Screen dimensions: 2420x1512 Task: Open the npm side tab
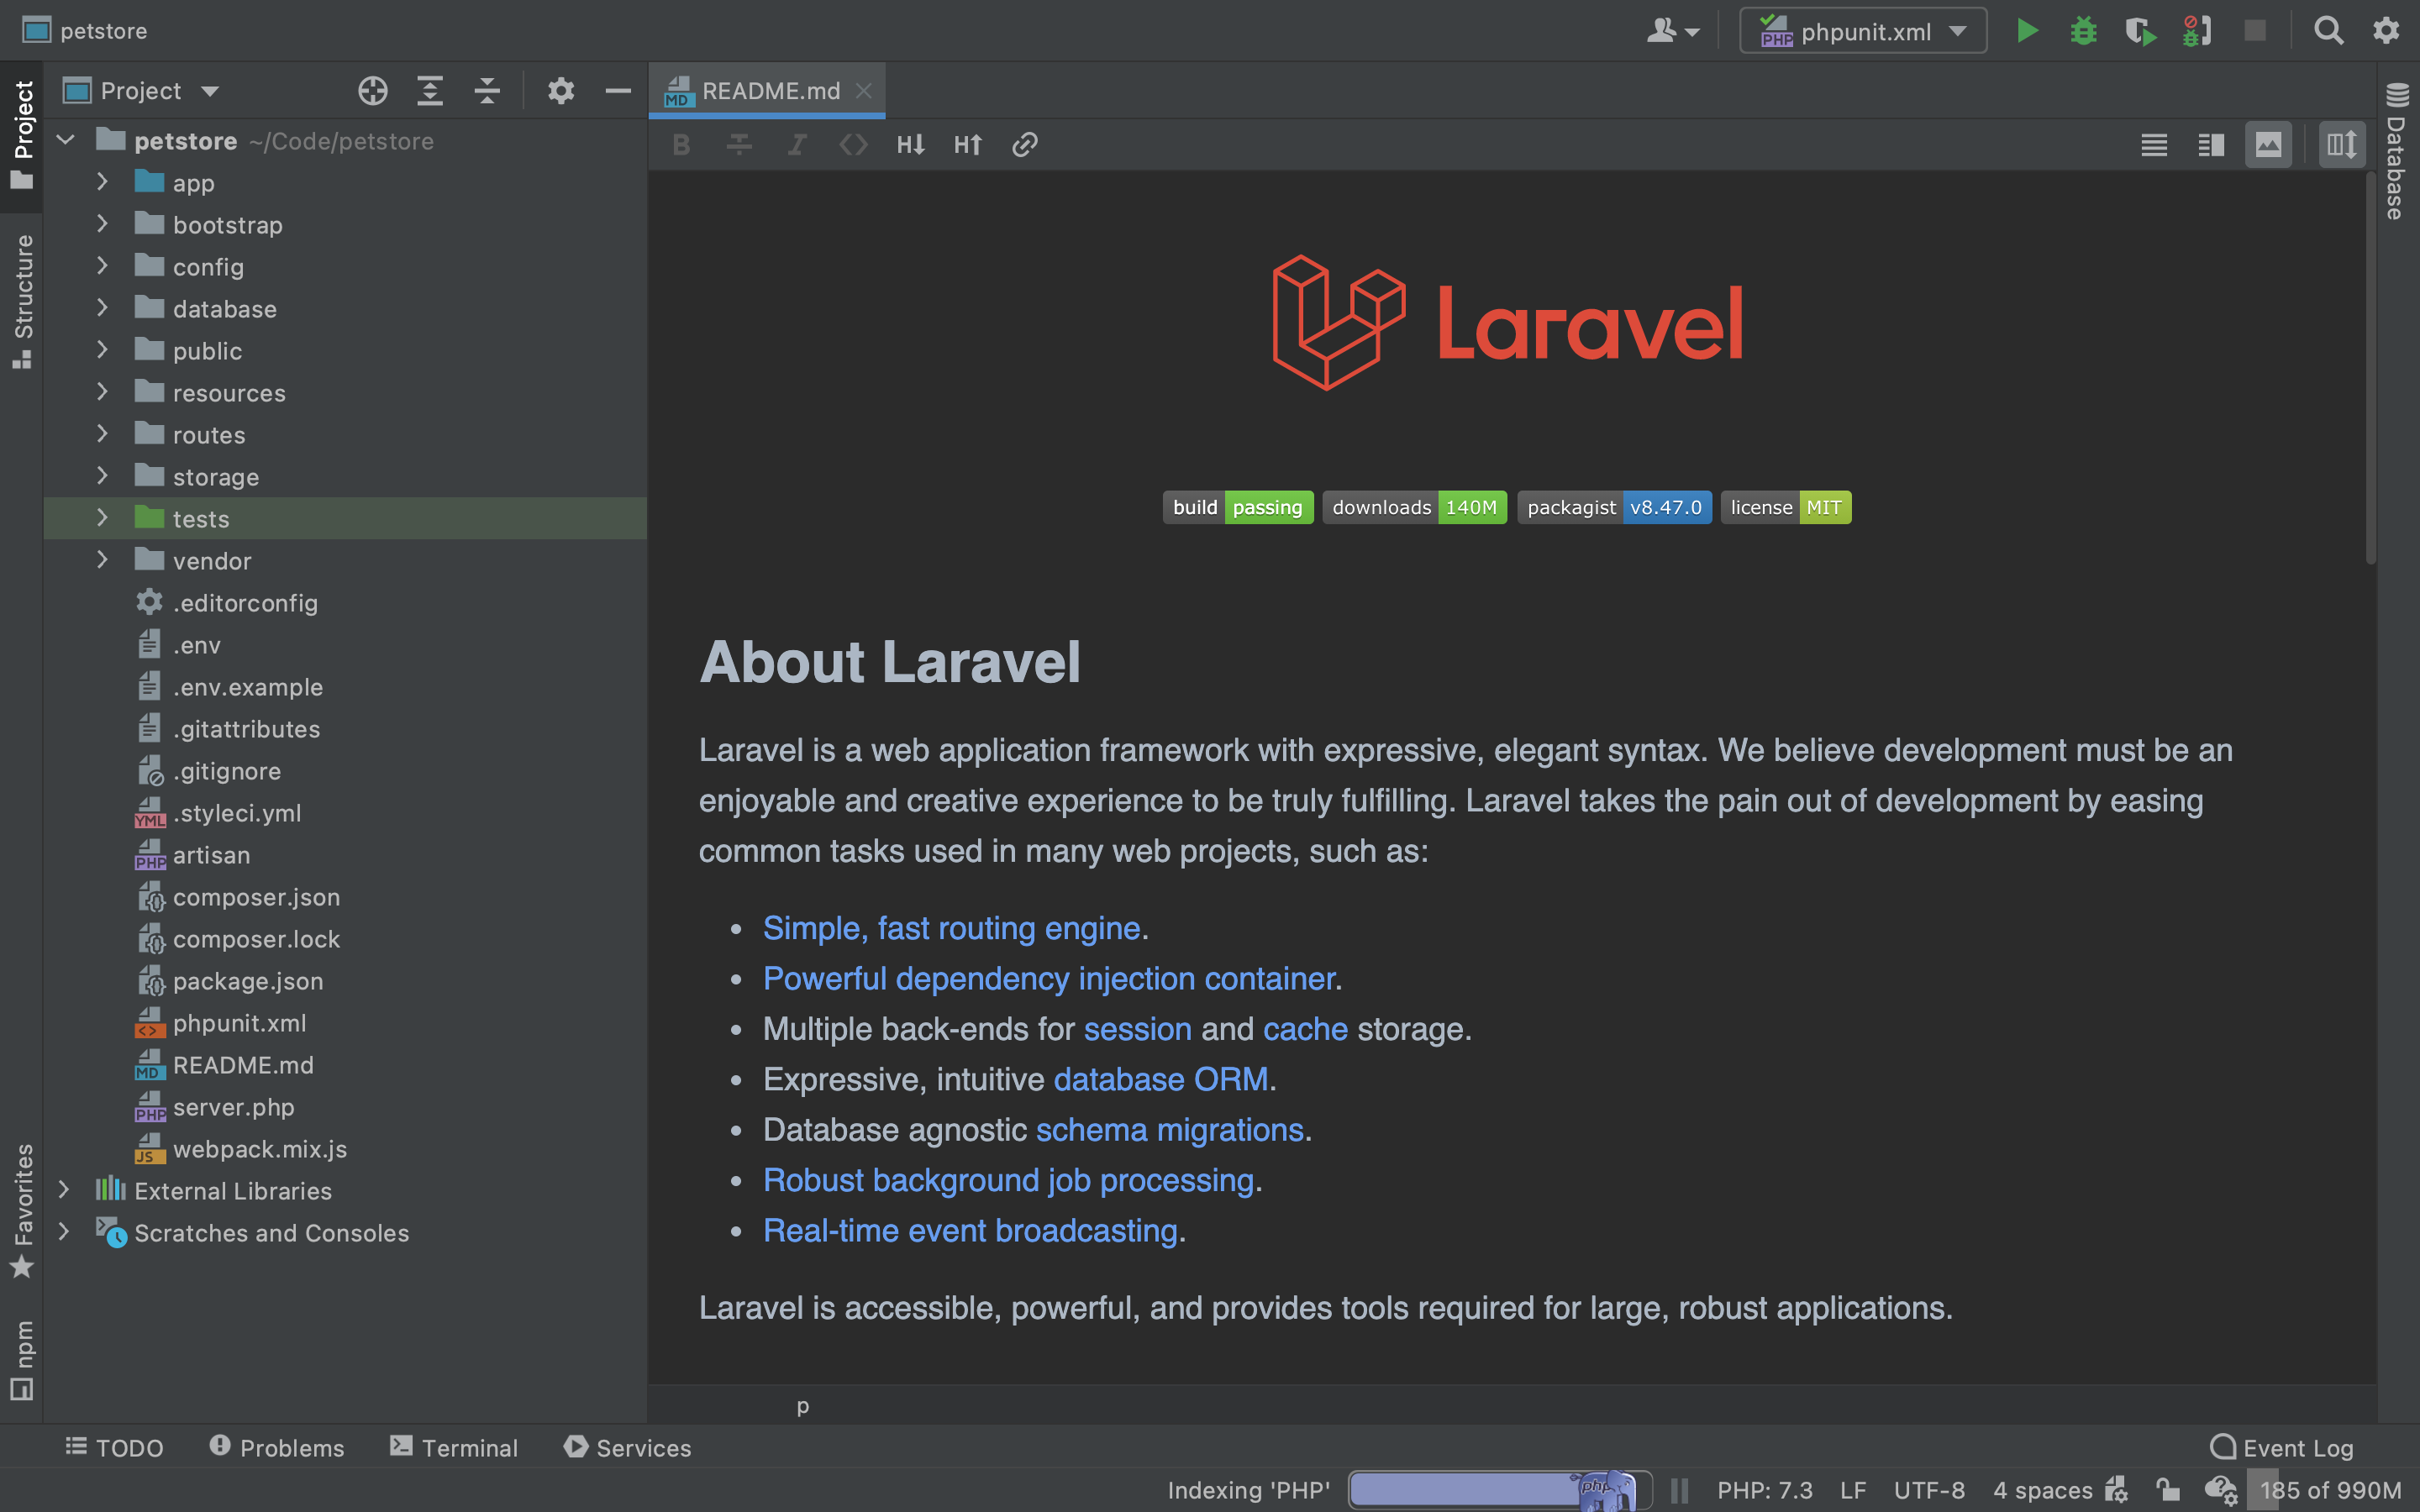pos(22,1360)
